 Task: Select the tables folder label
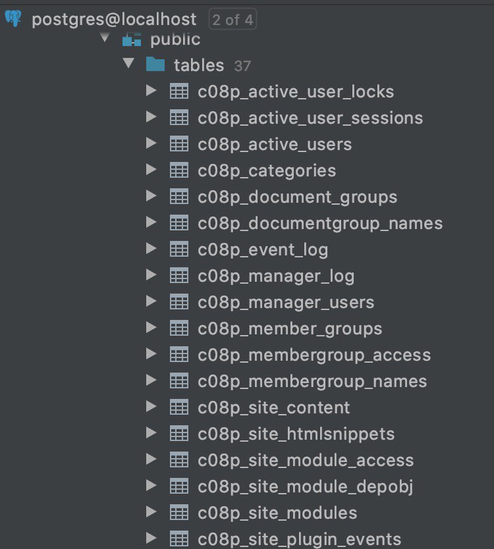[199, 65]
